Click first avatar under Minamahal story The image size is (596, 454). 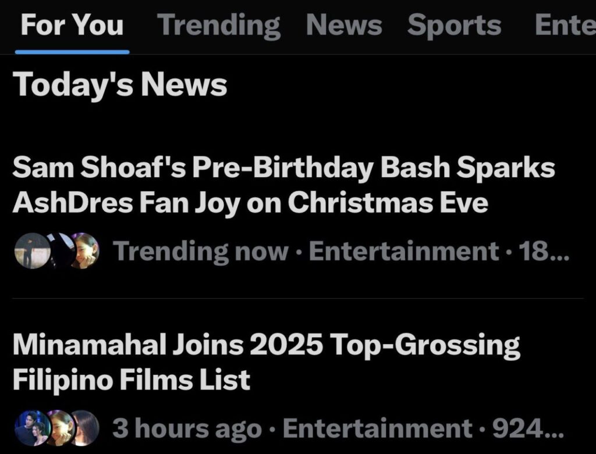[30, 428]
